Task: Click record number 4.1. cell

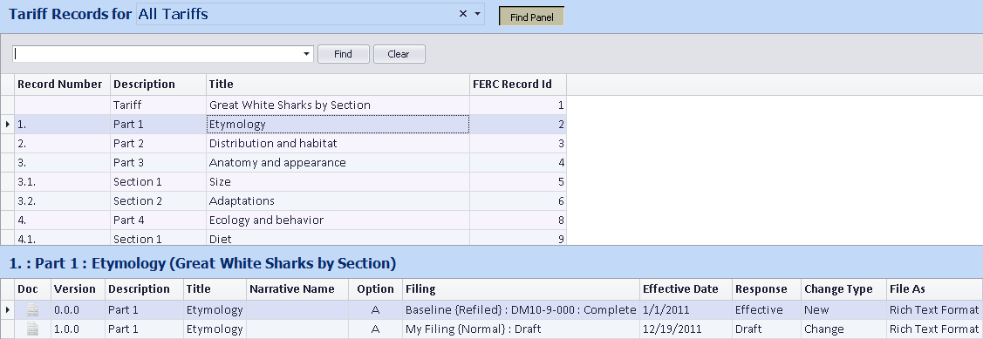Action: point(63,238)
